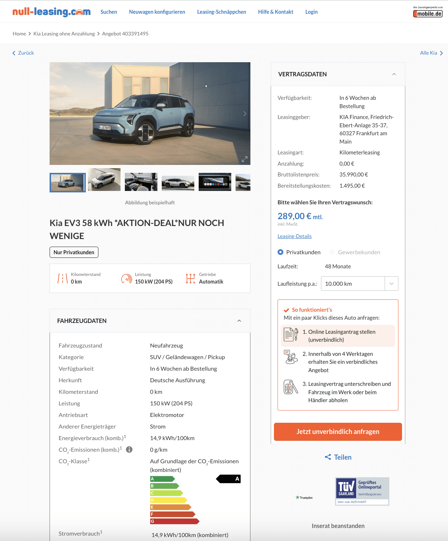Click the Trustpilot logo
The image size is (448, 541).
(304, 498)
